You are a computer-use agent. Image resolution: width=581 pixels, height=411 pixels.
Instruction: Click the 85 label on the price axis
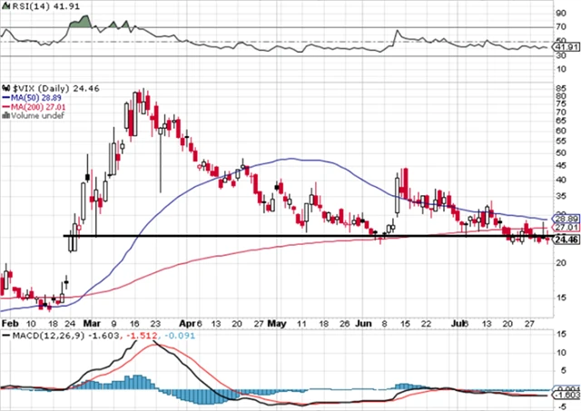(562, 89)
